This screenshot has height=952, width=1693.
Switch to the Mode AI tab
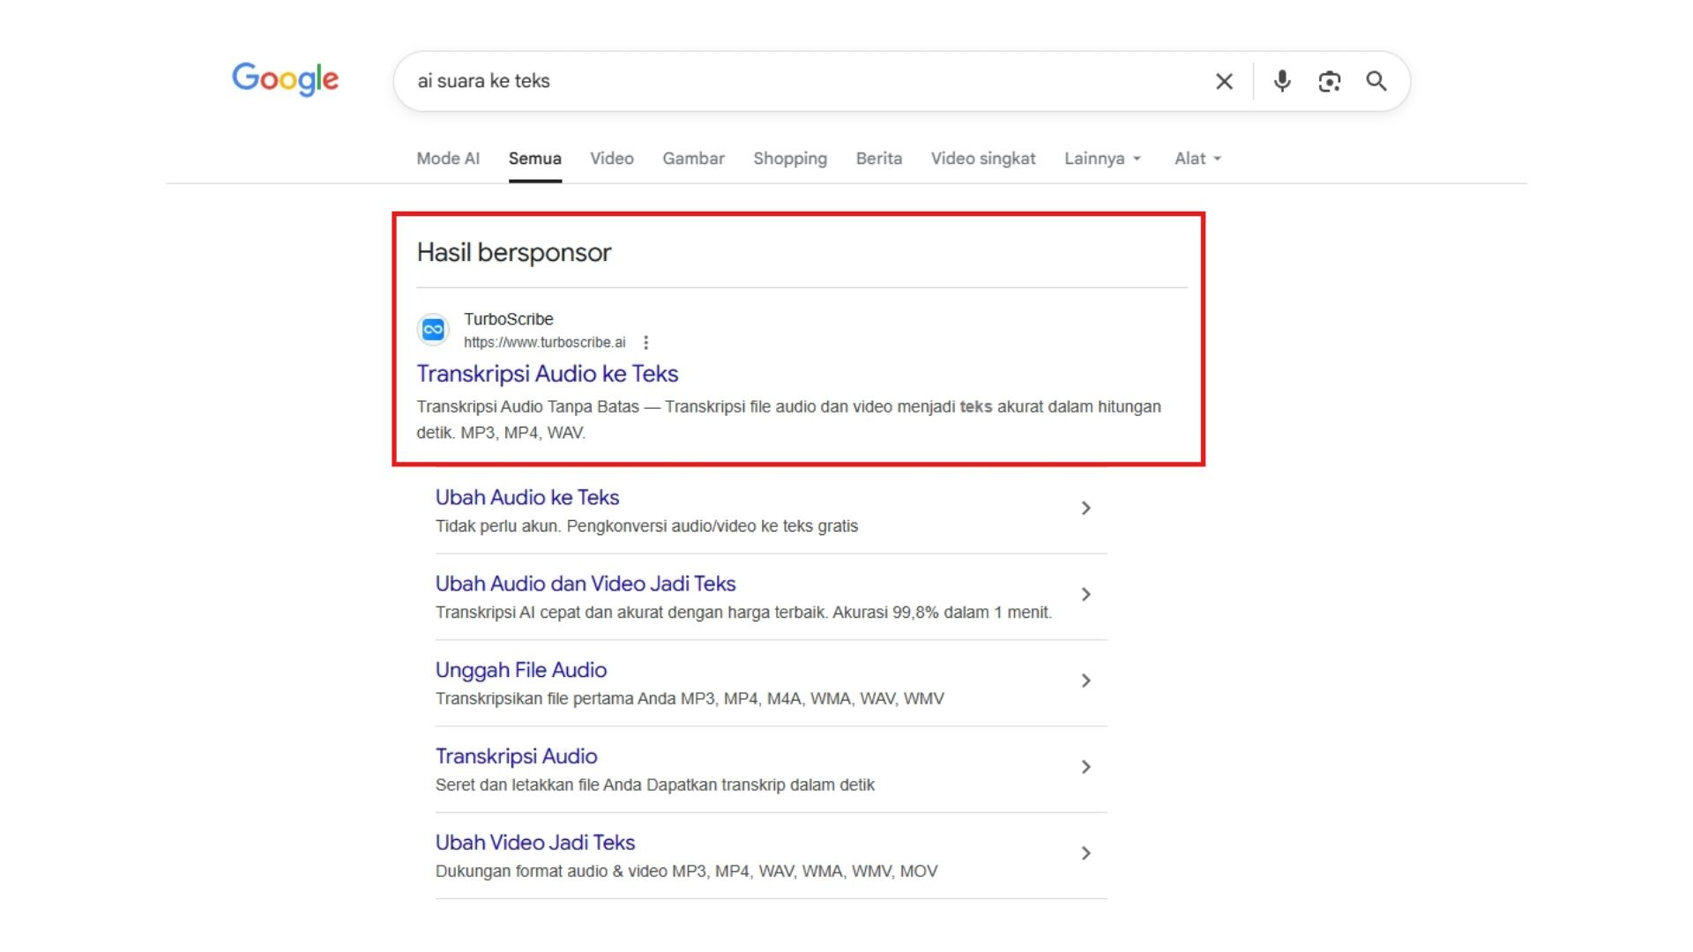tap(448, 159)
